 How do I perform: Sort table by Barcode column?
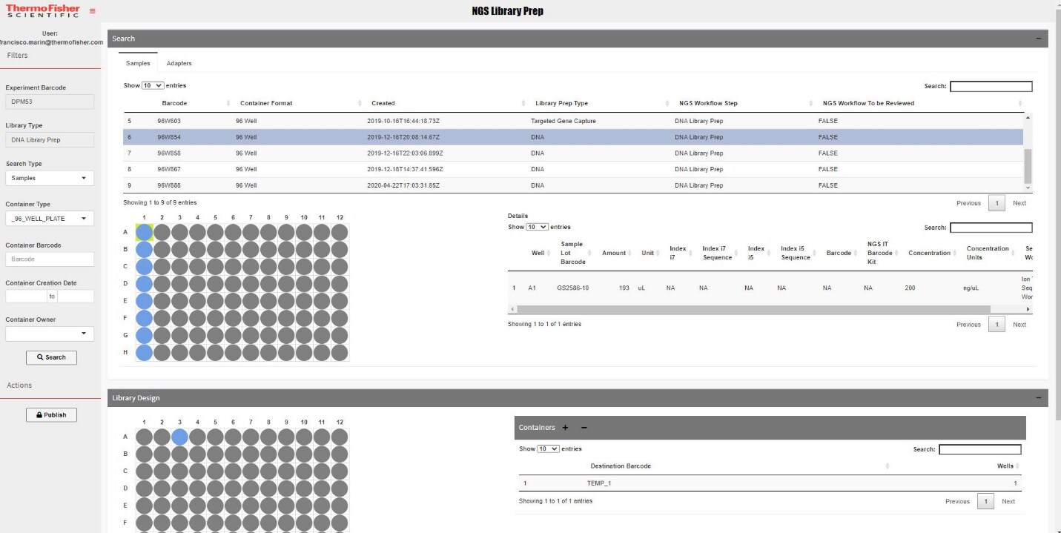pyautogui.click(x=174, y=103)
